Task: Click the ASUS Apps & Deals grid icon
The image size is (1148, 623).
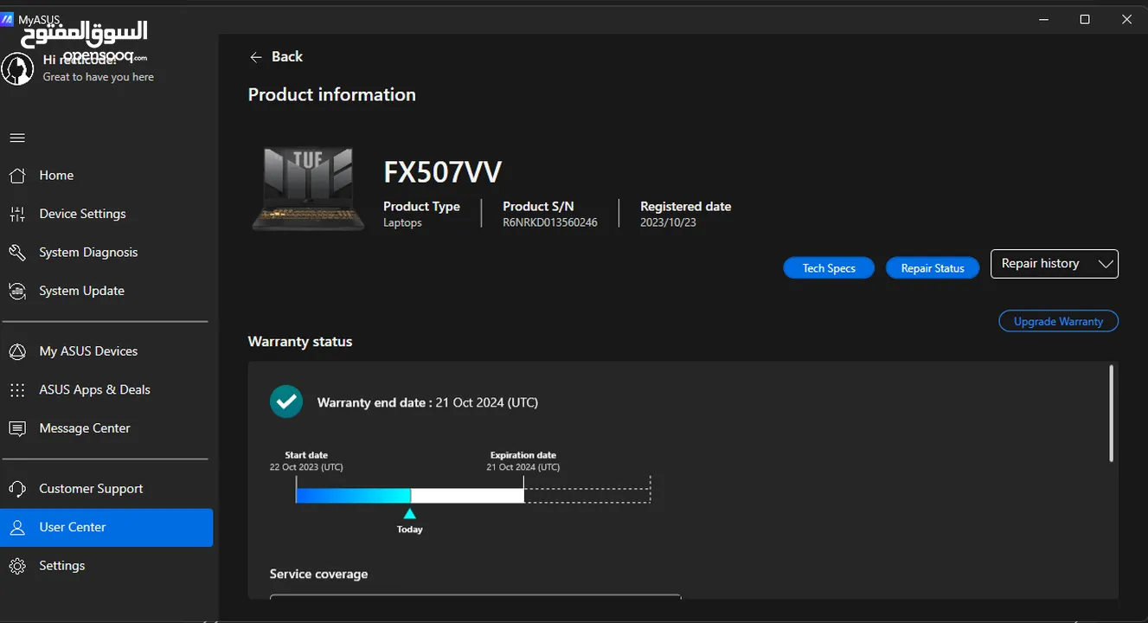Action: pyautogui.click(x=17, y=390)
